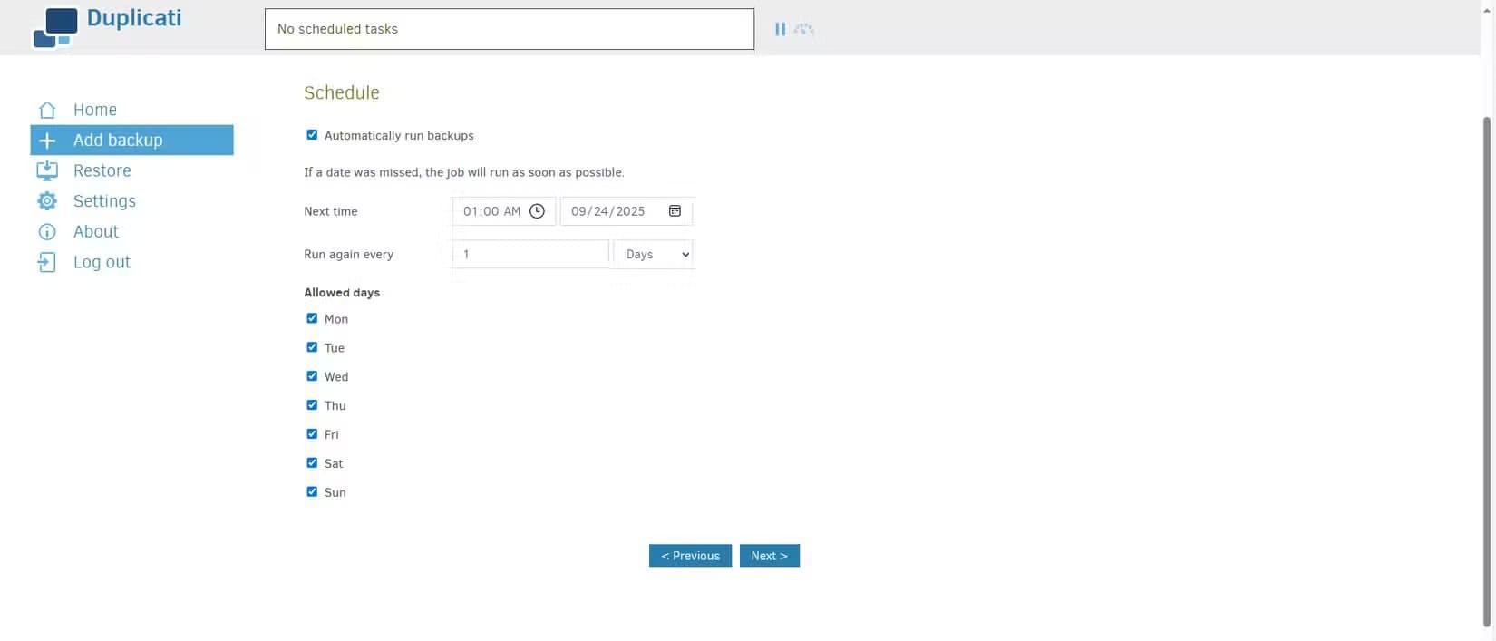The height and width of the screenshot is (641, 1496).
Task: Go to the Next step button
Action: pyautogui.click(x=769, y=556)
